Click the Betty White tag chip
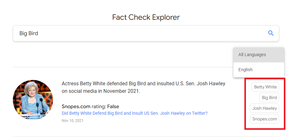This screenshot has width=297, height=137. coord(265,87)
